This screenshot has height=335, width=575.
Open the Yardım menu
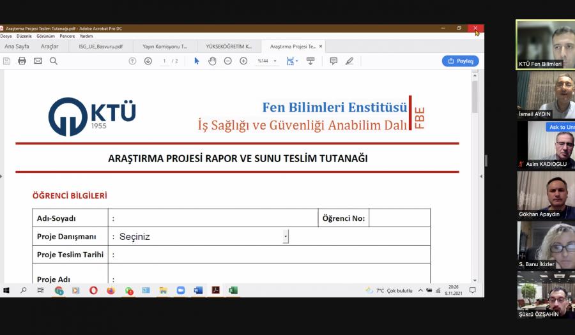86,36
